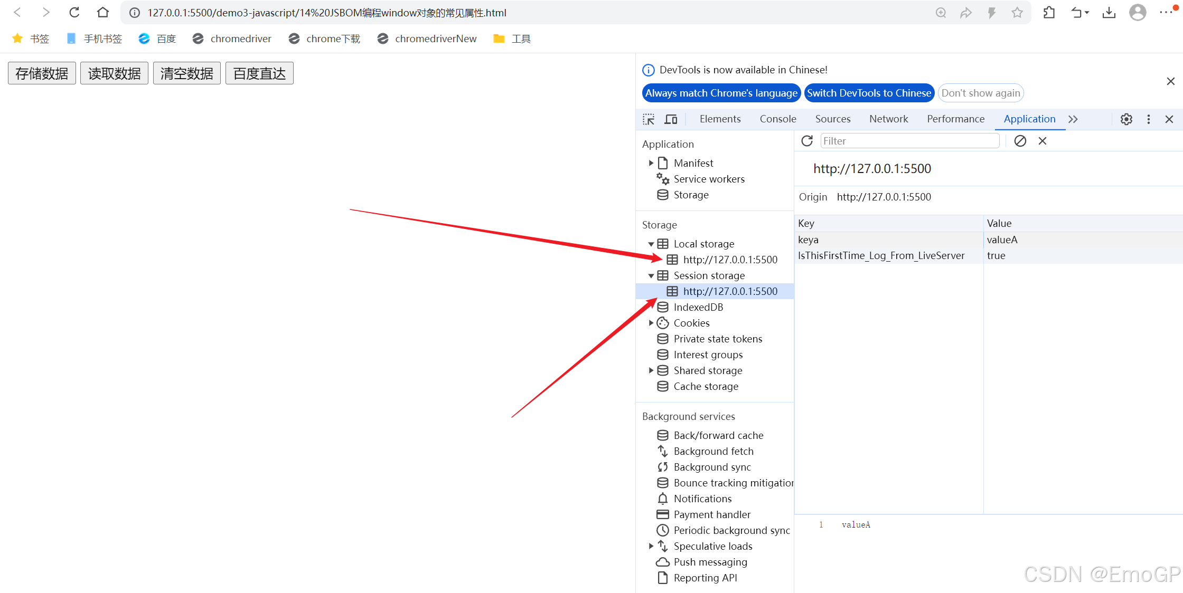Screen dimensions: 1183x593
Task: Toggle the device toolbar icon
Action: tap(671, 119)
